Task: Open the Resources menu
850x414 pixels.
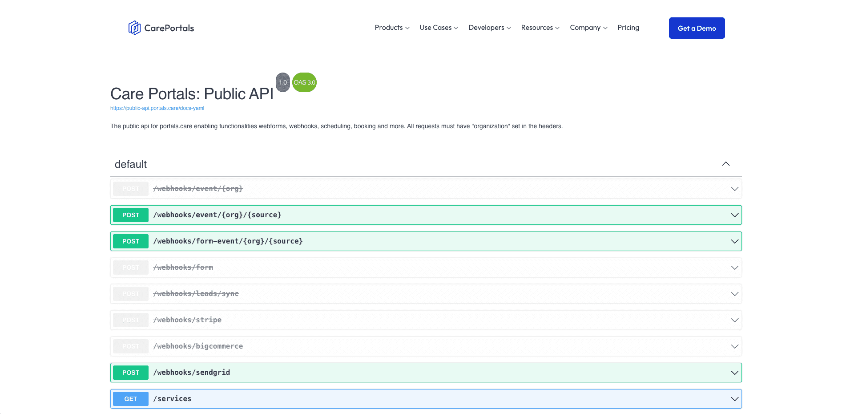Action: (x=540, y=28)
